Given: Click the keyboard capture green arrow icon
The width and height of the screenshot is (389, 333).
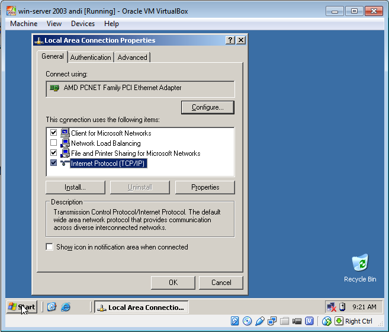Looking at the screenshot, I should 339,321.
